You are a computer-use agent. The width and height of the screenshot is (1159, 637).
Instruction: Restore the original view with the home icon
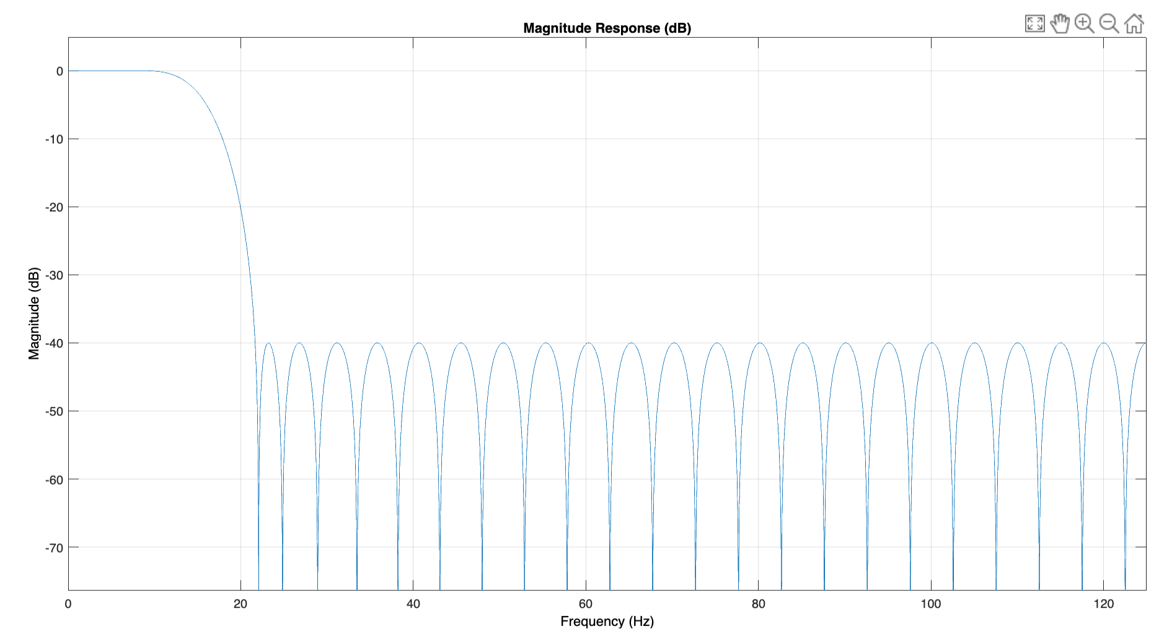1134,24
